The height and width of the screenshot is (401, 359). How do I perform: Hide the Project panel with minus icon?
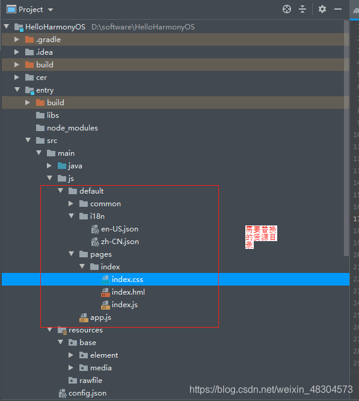(x=338, y=9)
